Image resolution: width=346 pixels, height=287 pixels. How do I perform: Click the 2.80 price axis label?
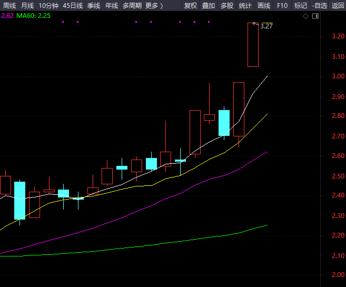coord(338,116)
